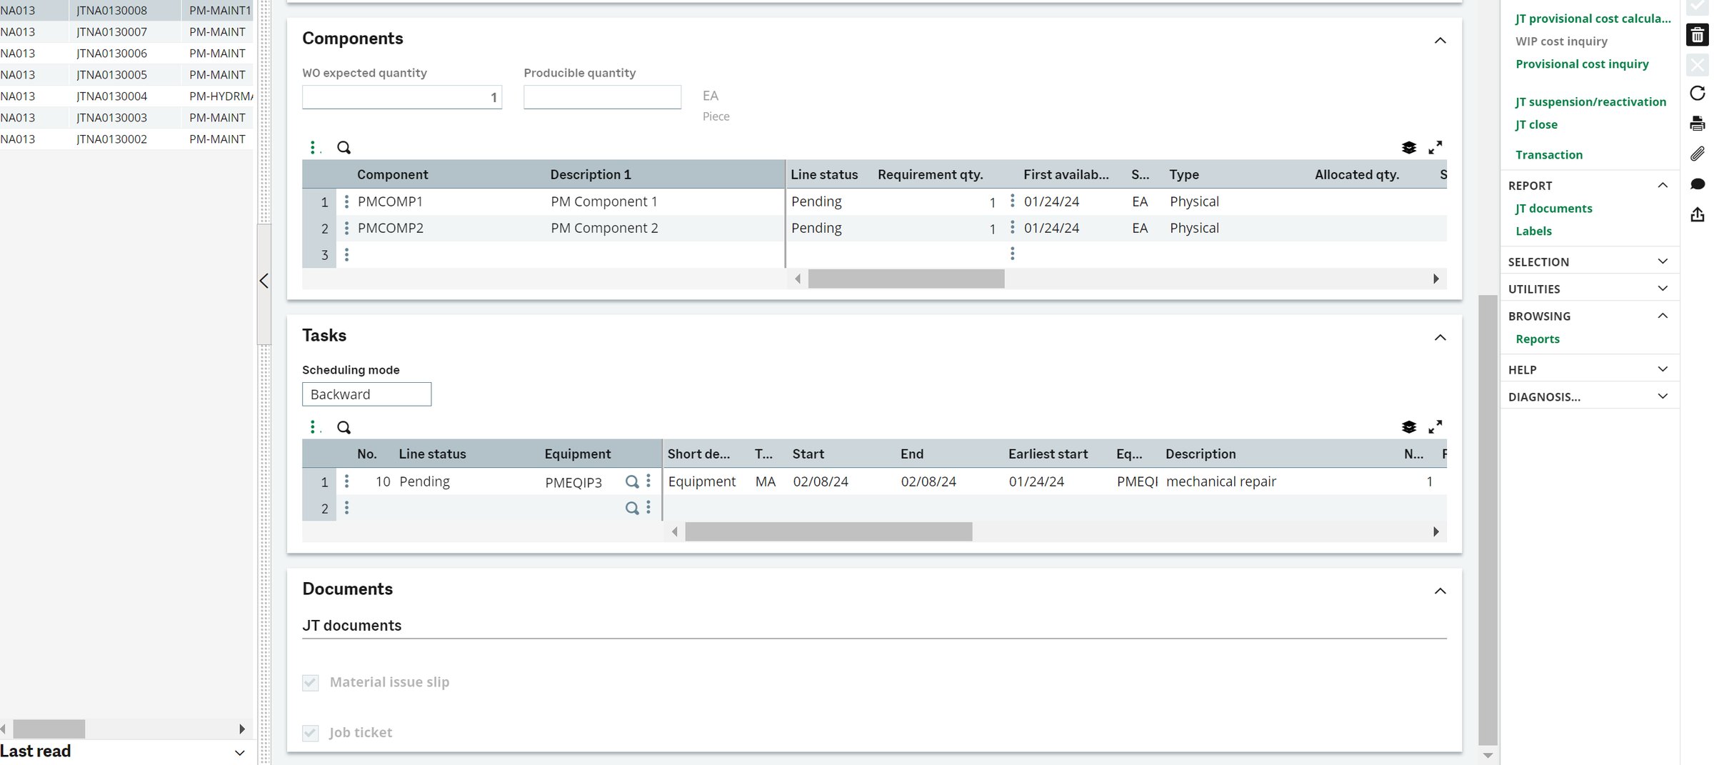Open attachments with the paperclip icon
The width and height of the screenshot is (1714, 765).
(1697, 153)
